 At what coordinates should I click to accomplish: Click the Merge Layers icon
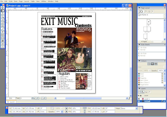point(146,92)
